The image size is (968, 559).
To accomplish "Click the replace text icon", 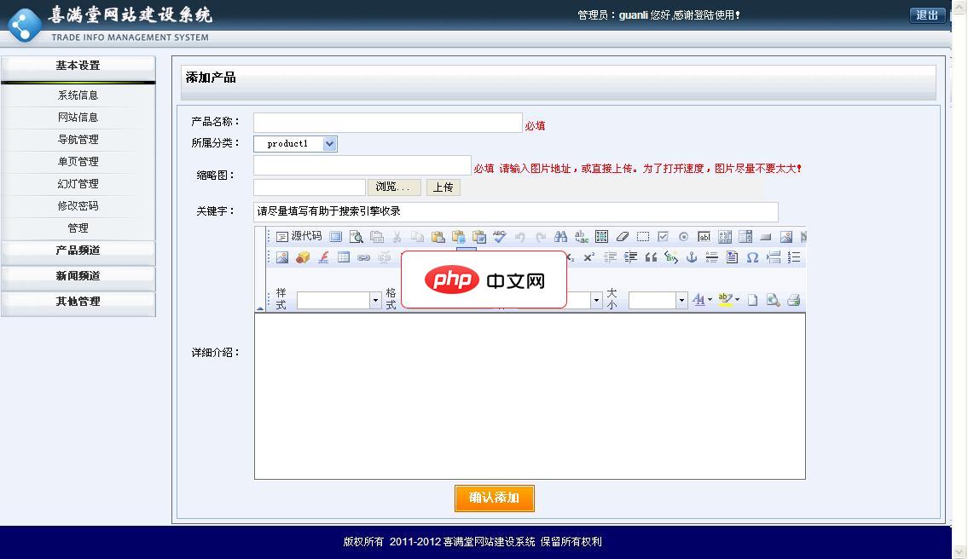I will click(x=581, y=236).
